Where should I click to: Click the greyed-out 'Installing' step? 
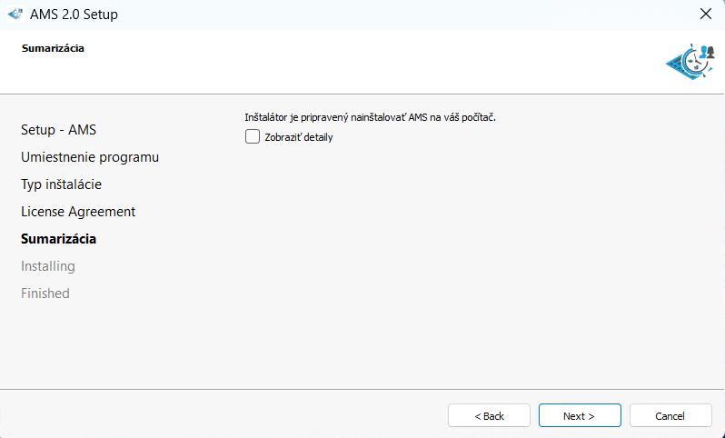48,266
